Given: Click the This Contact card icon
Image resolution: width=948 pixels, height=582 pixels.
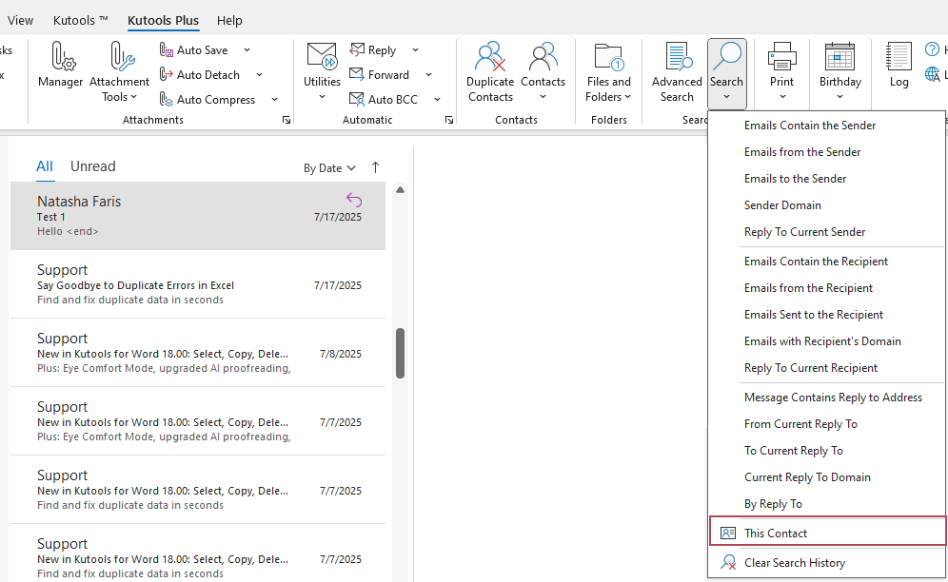Looking at the screenshot, I should pyautogui.click(x=728, y=533).
